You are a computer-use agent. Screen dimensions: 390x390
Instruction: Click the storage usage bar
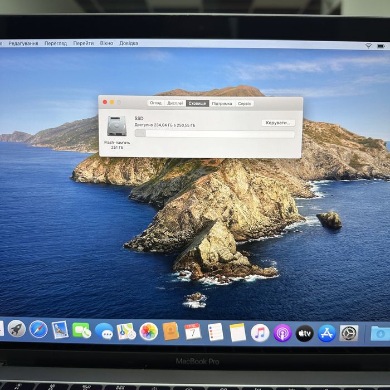coord(214,134)
